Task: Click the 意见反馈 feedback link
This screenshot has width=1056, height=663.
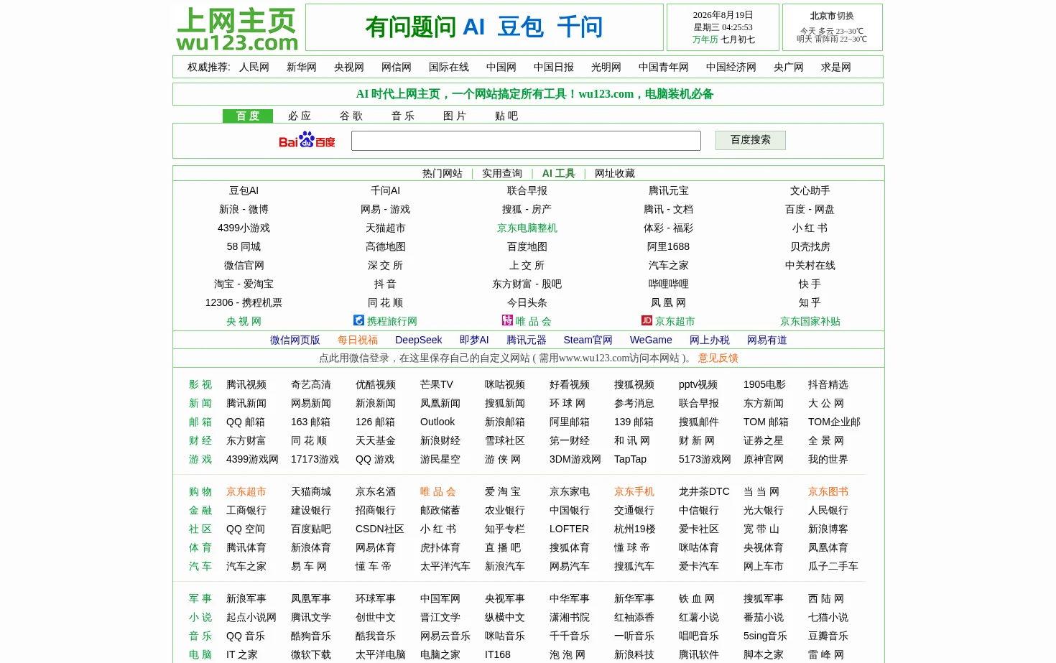Action: (x=718, y=358)
